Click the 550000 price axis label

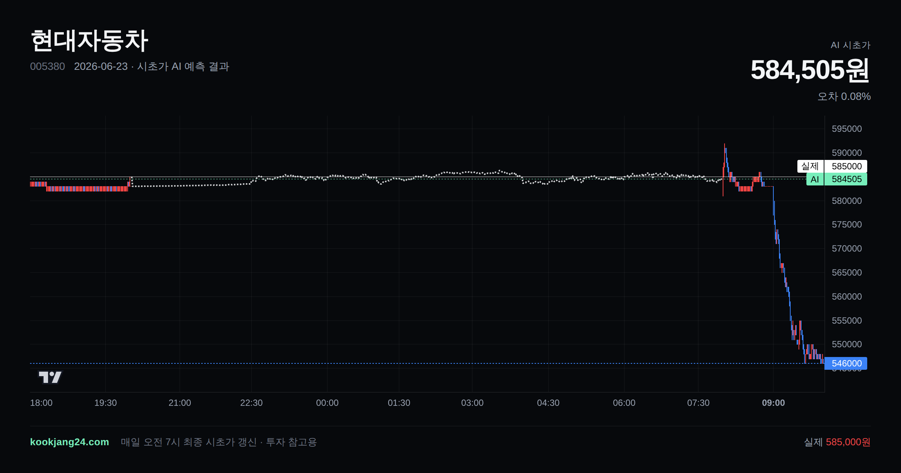point(847,344)
